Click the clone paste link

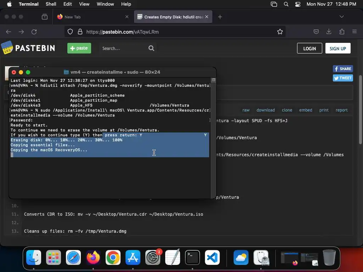pos(287,110)
